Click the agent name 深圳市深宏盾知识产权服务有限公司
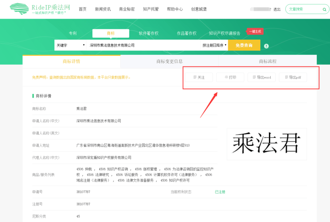The height and width of the screenshot is (222, 330). coord(104,158)
